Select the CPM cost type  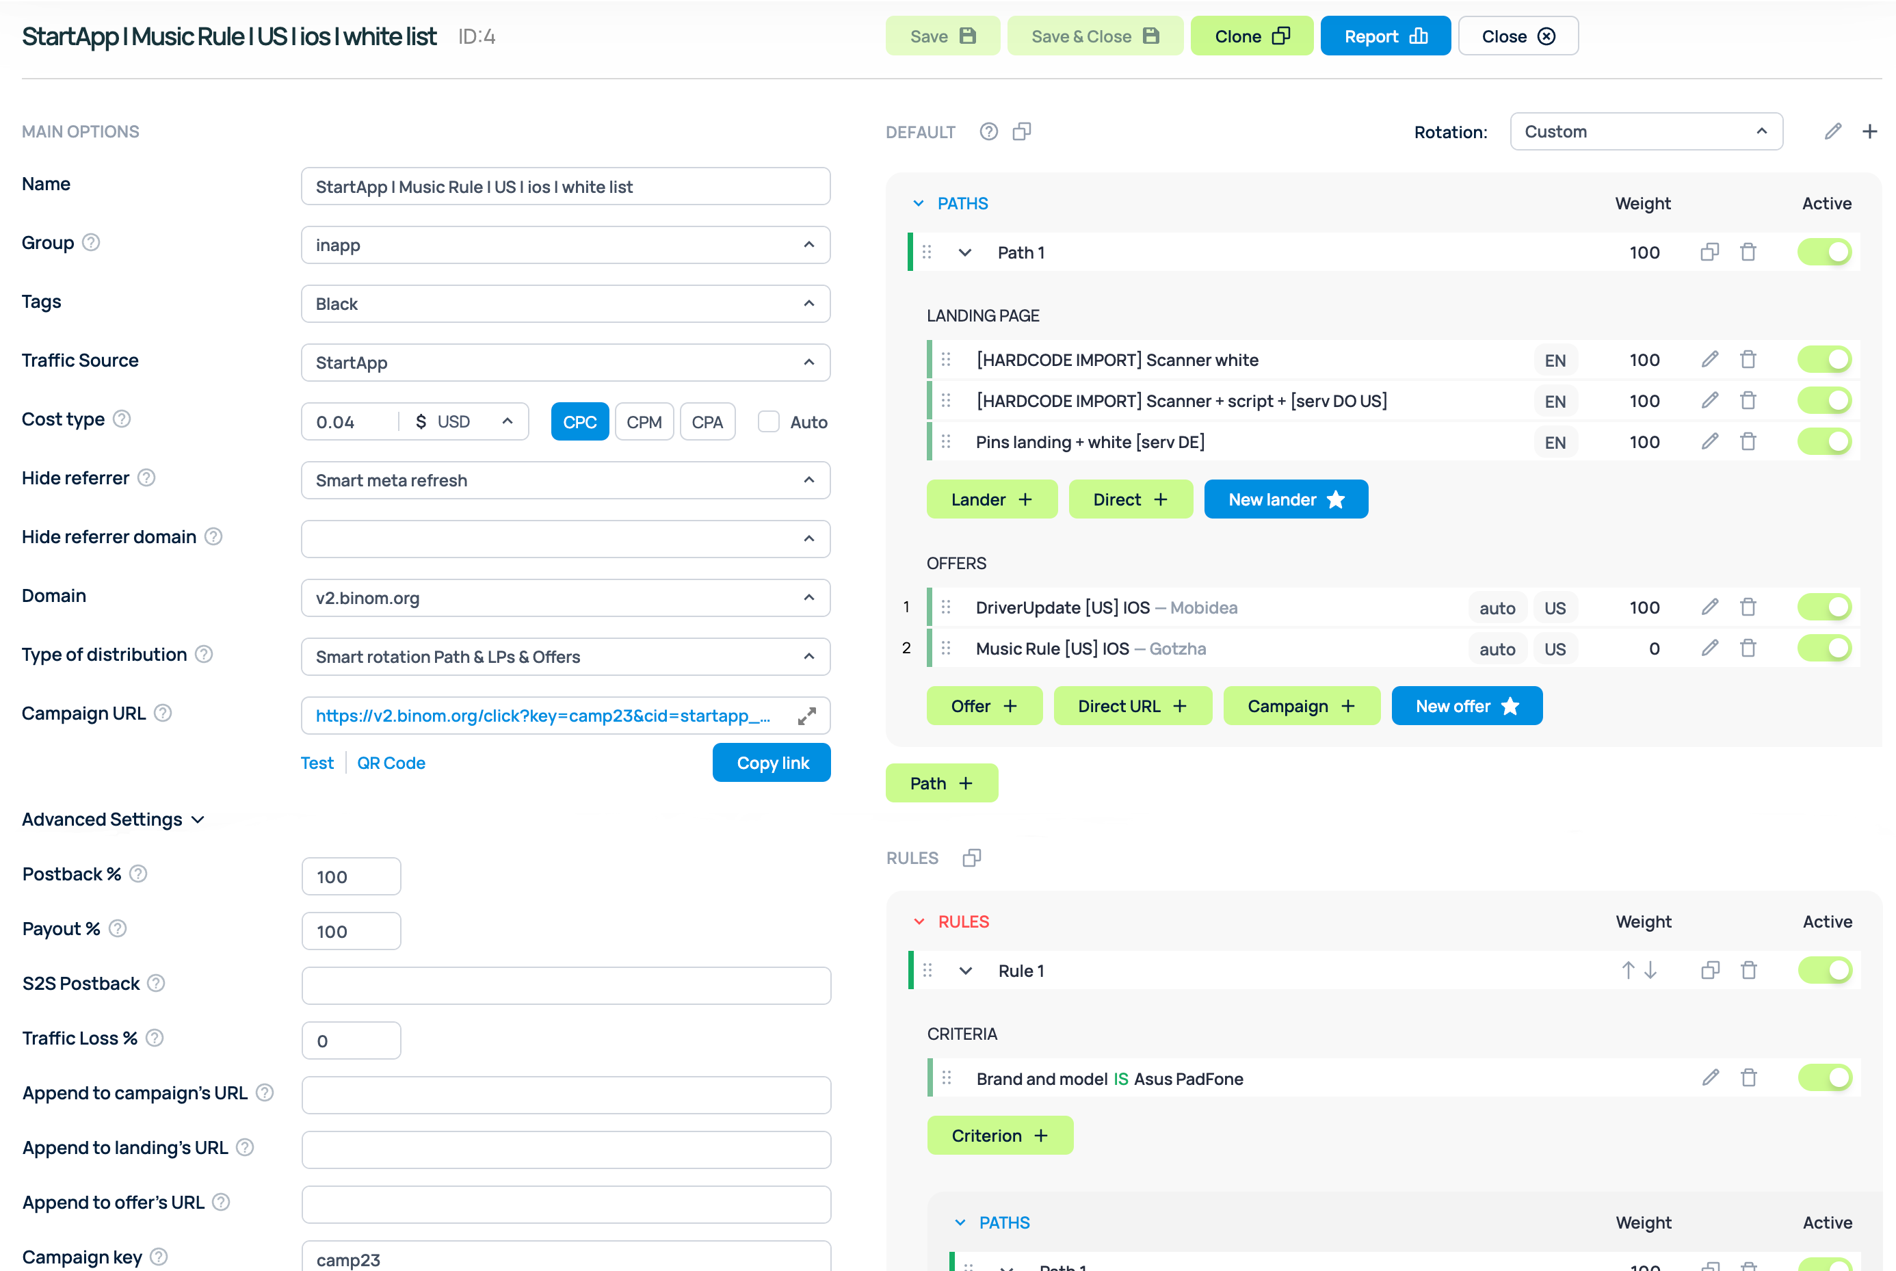click(644, 421)
